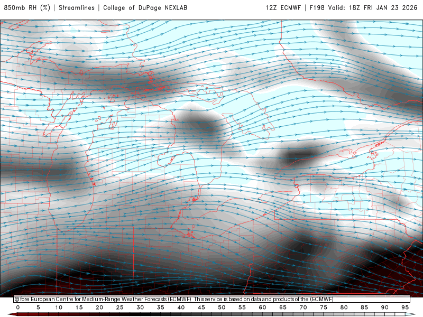Viewport: 423px width, 317px height.
Task: Click the "College of DuPage NEXLAB" text
Action: coord(145,8)
